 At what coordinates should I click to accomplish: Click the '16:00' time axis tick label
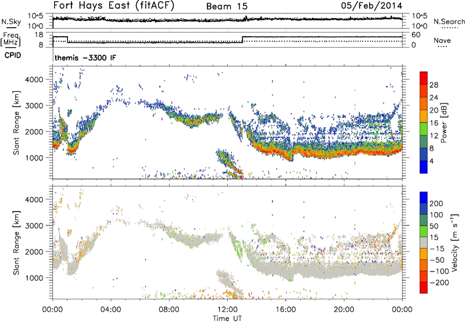[285, 310]
